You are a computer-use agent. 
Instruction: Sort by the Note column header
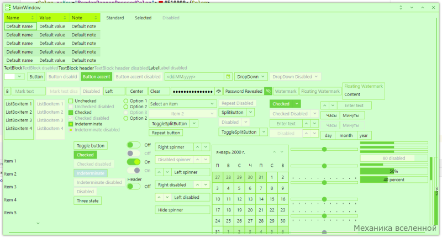pos(85,18)
